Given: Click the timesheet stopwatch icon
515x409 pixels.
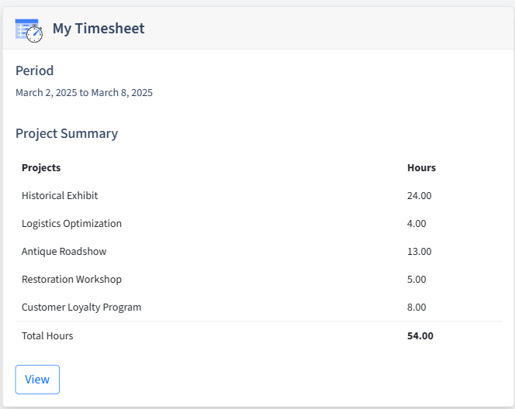Looking at the screenshot, I should (29, 30).
